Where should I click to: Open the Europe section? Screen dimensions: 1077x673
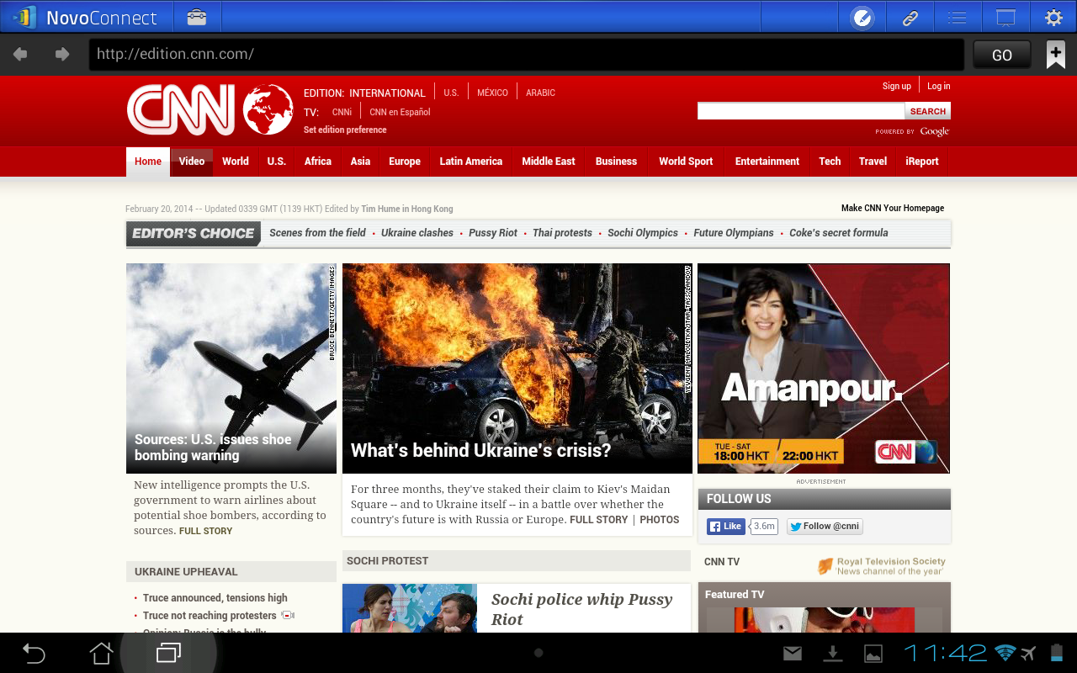[x=405, y=162]
